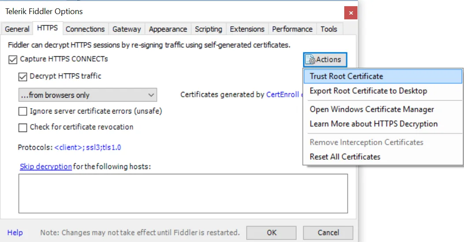Expand the '...from browsers only' dropdown

(x=88, y=95)
